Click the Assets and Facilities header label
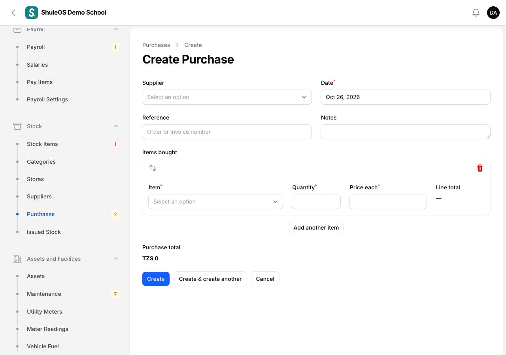The height and width of the screenshot is (355, 506). point(54,259)
